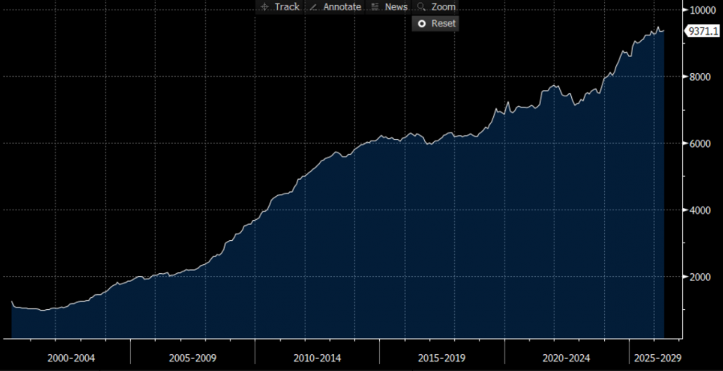Click the 2005-2009 time period label

coord(193,358)
